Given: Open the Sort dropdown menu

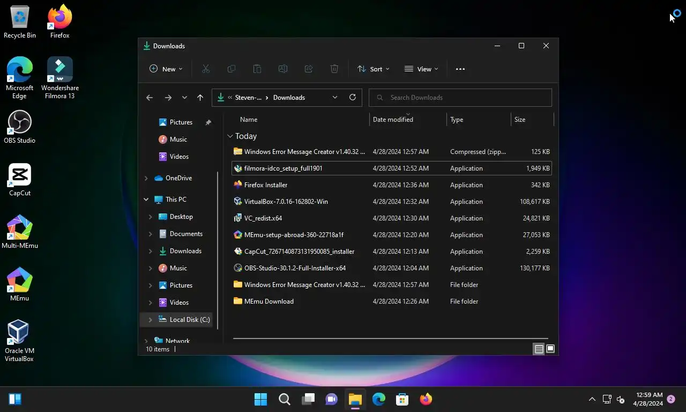Looking at the screenshot, I should [374, 69].
